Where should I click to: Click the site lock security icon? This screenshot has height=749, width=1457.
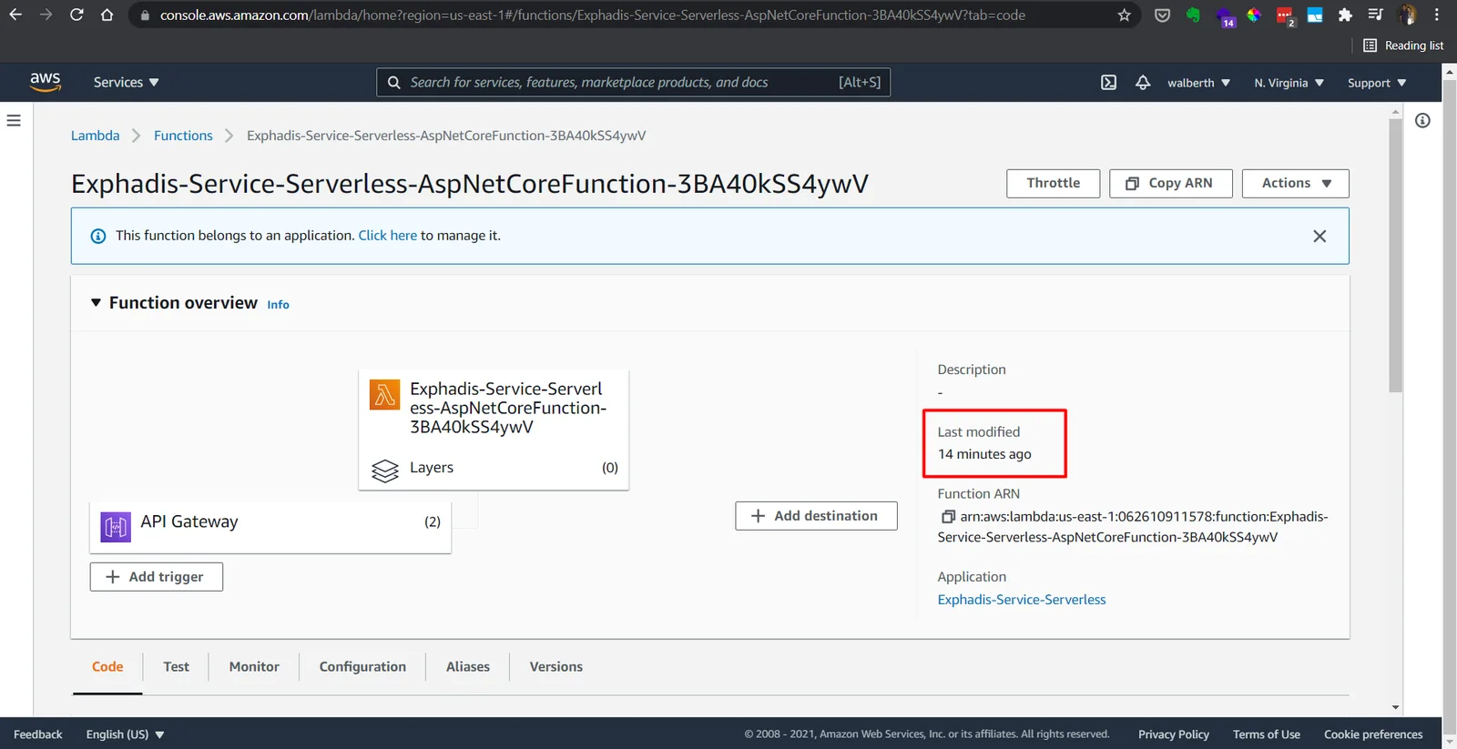144,15
